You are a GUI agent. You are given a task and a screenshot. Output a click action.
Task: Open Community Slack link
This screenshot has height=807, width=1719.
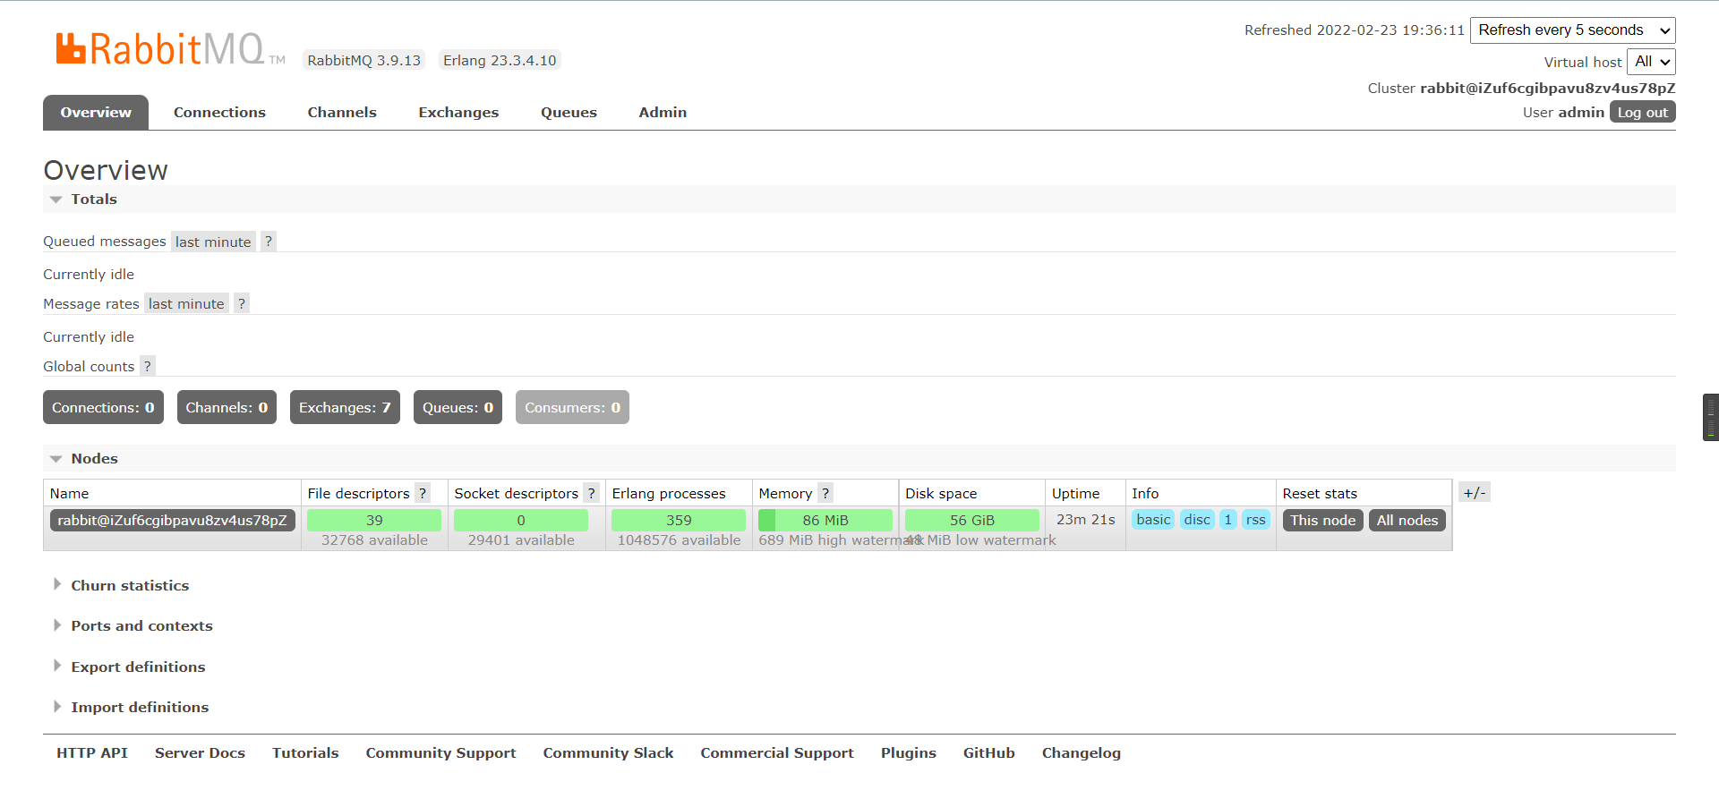tap(608, 753)
